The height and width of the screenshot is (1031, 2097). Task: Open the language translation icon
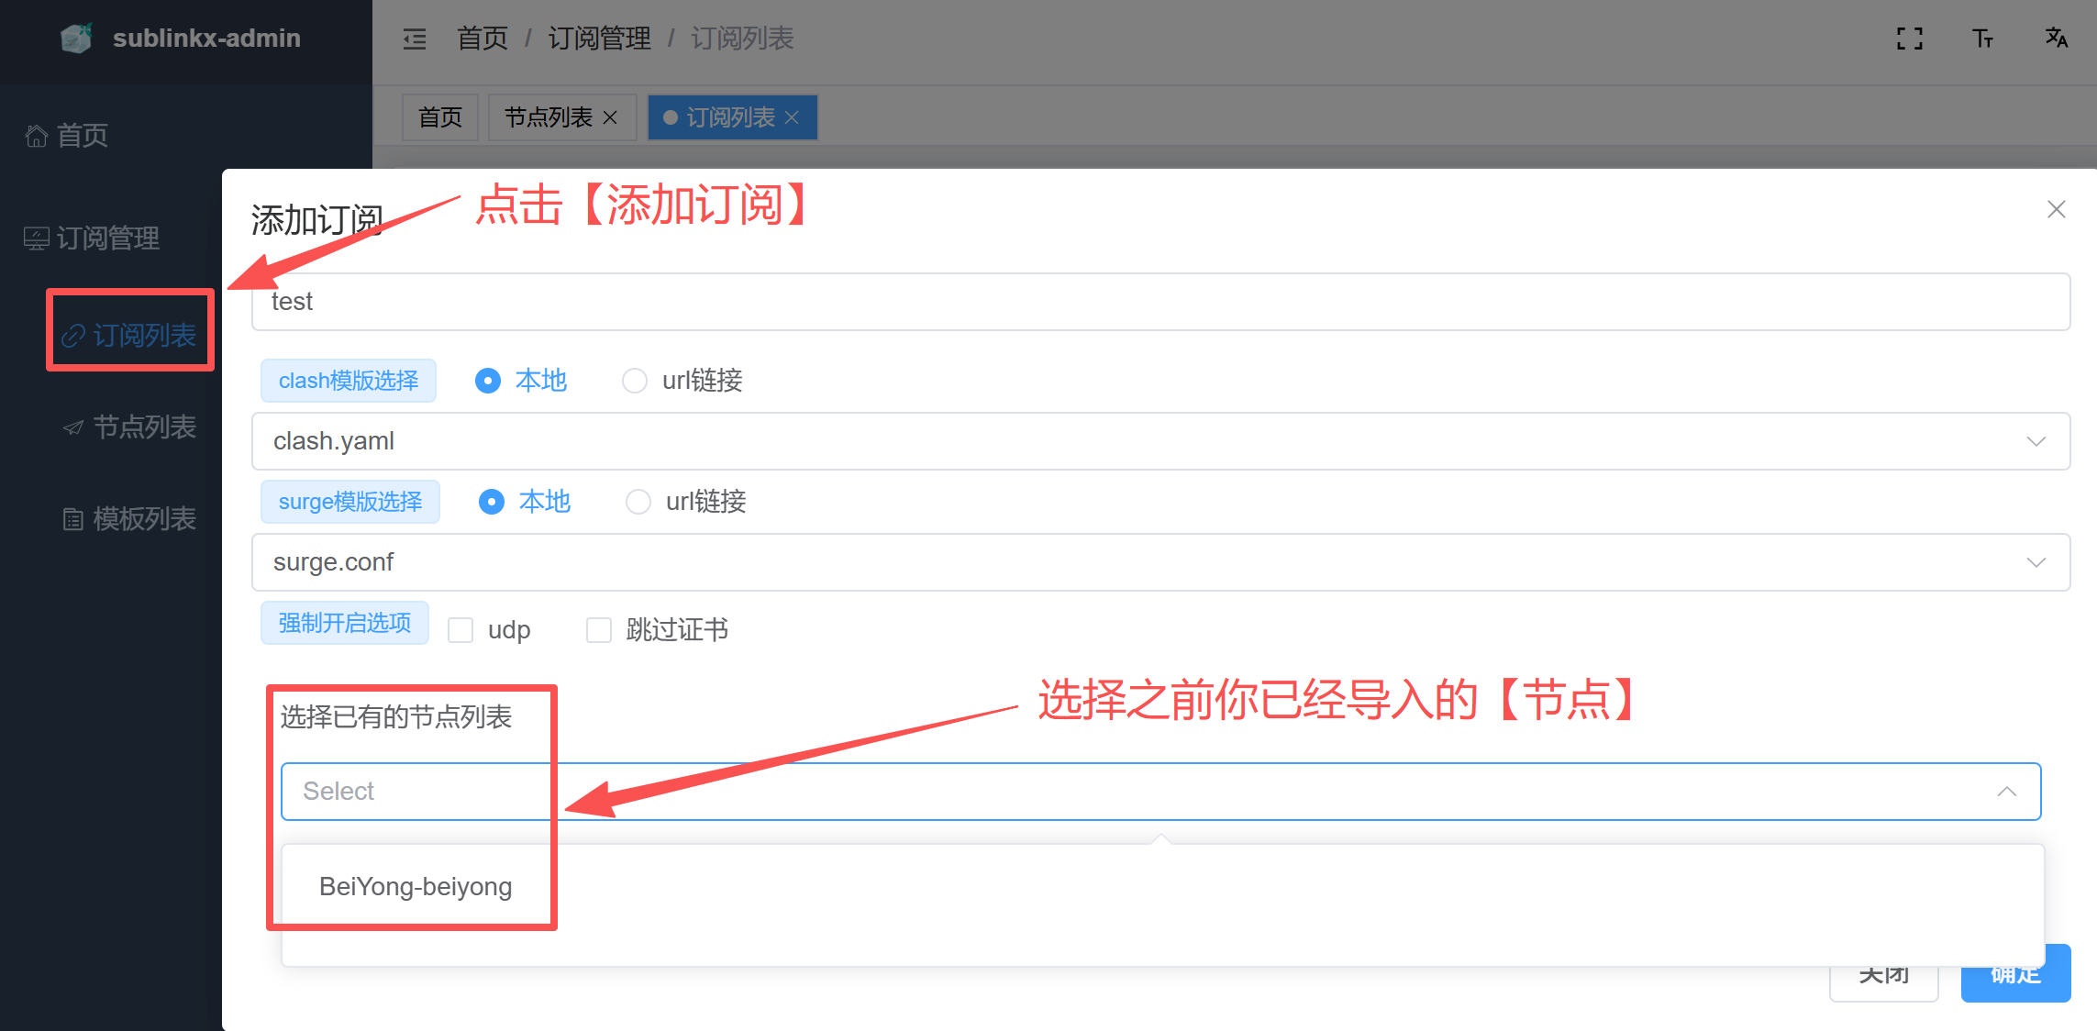(2056, 39)
